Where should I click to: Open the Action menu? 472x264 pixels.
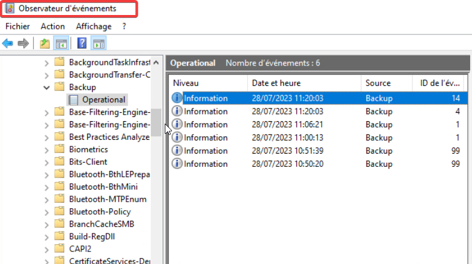click(x=53, y=26)
